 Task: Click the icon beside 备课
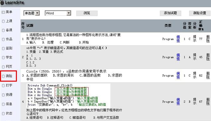click(x=3, y=30)
